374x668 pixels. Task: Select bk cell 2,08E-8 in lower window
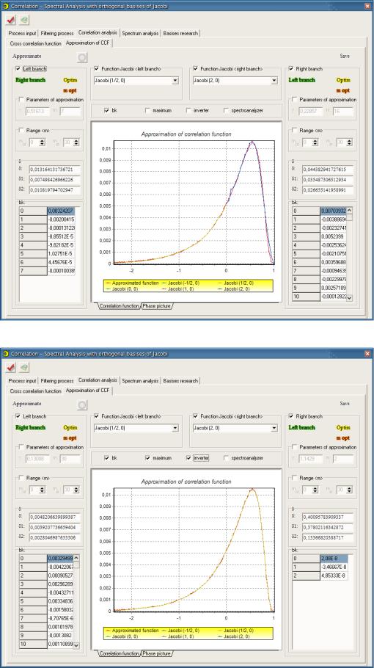coord(334,558)
